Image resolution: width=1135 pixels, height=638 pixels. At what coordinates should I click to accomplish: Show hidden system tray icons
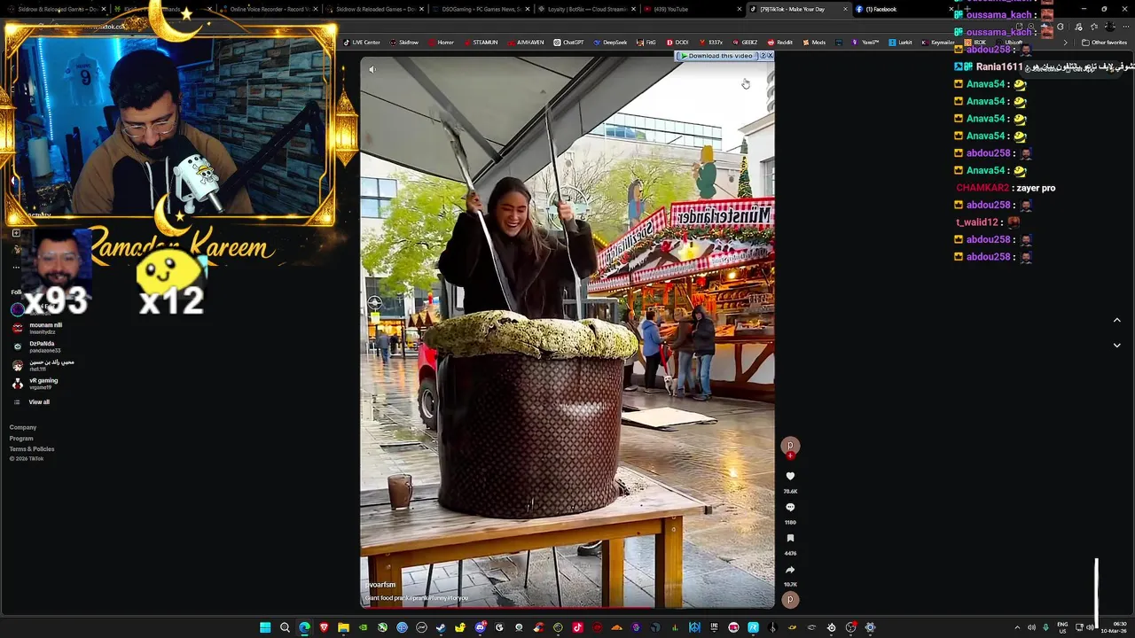[x=1017, y=627]
